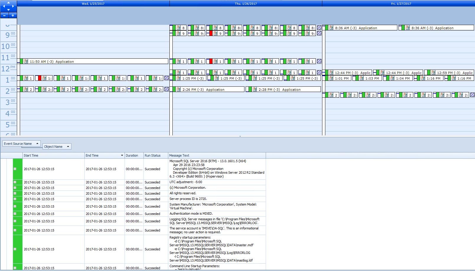Sort the grid by Start Time column
Viewport: 475px width, 271px height.
click(x=53, y=155)
